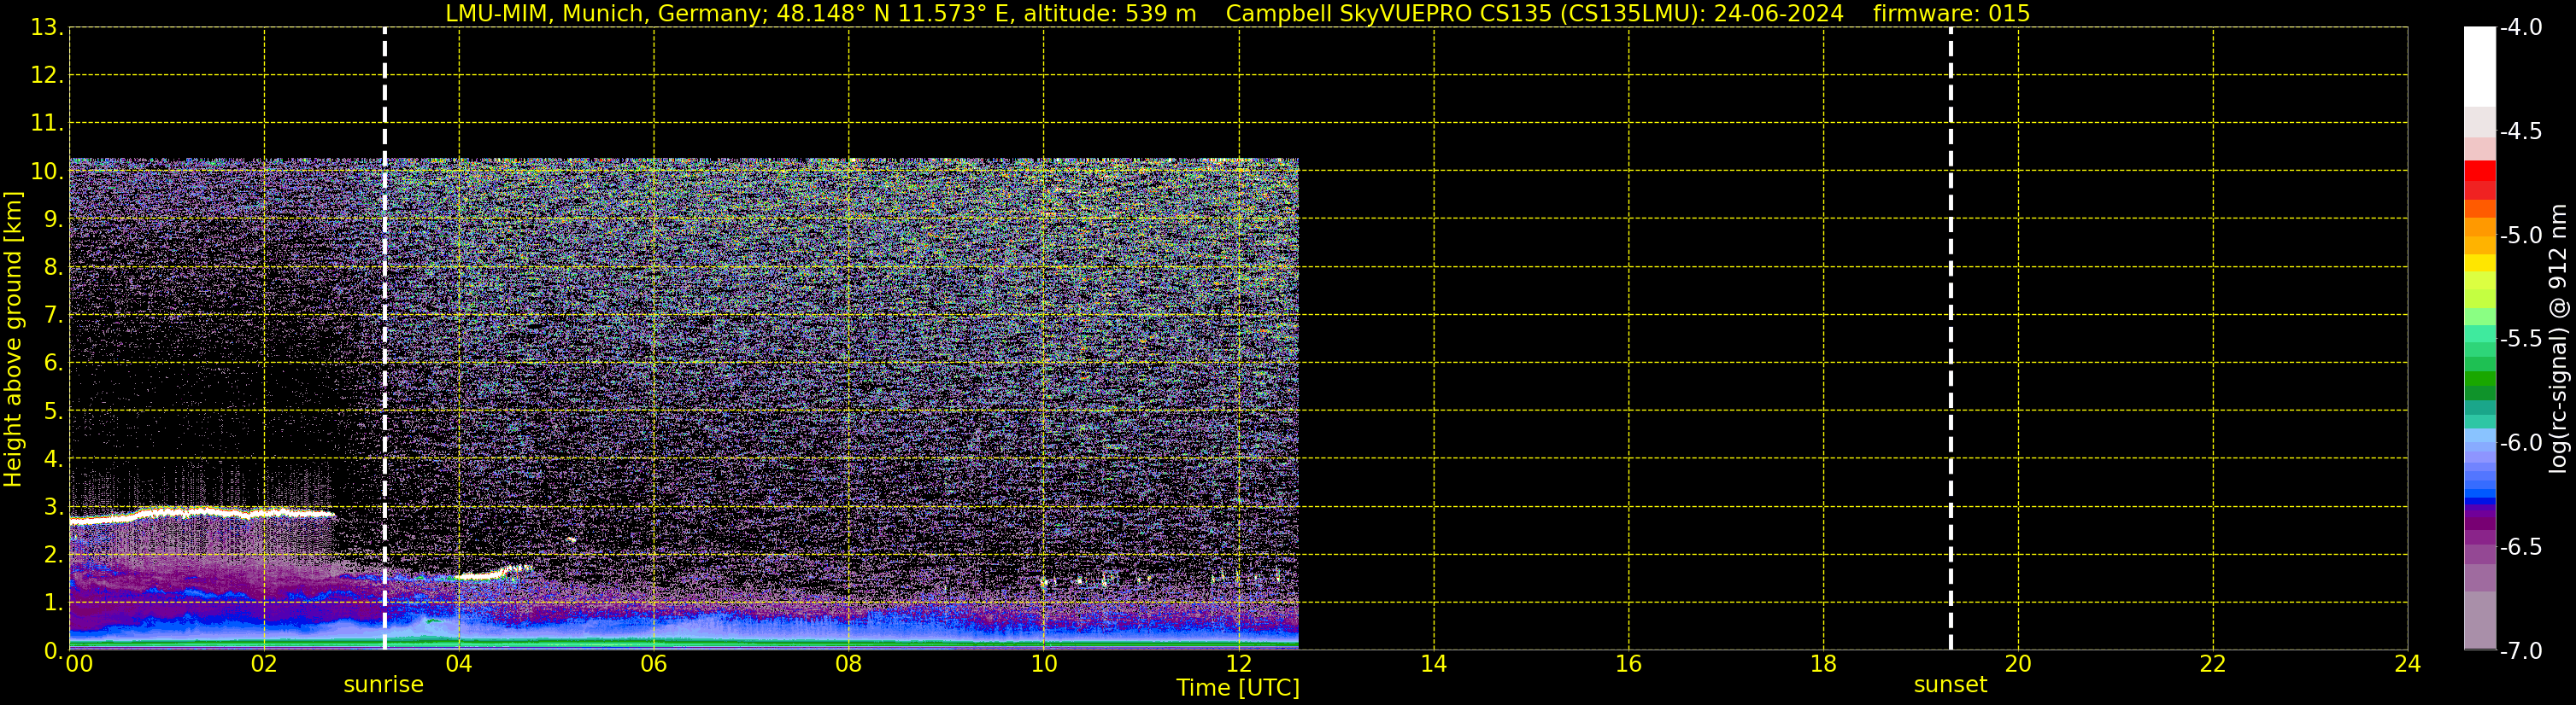Click the 22 time tick label
Viewport: 2576px width, 705px height.
(2213, 664)
